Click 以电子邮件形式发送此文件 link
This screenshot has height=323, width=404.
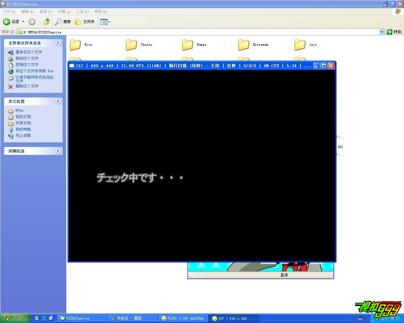(x=34, y=79)
